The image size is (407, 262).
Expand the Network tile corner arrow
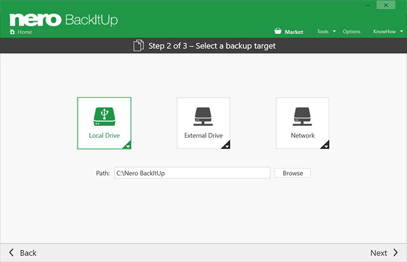click(326, 146)
